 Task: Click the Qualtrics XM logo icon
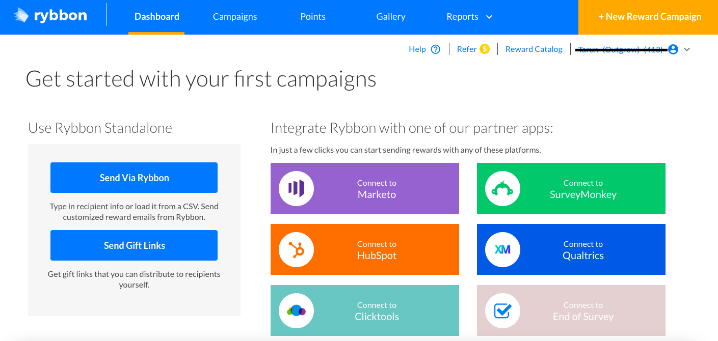502,249
